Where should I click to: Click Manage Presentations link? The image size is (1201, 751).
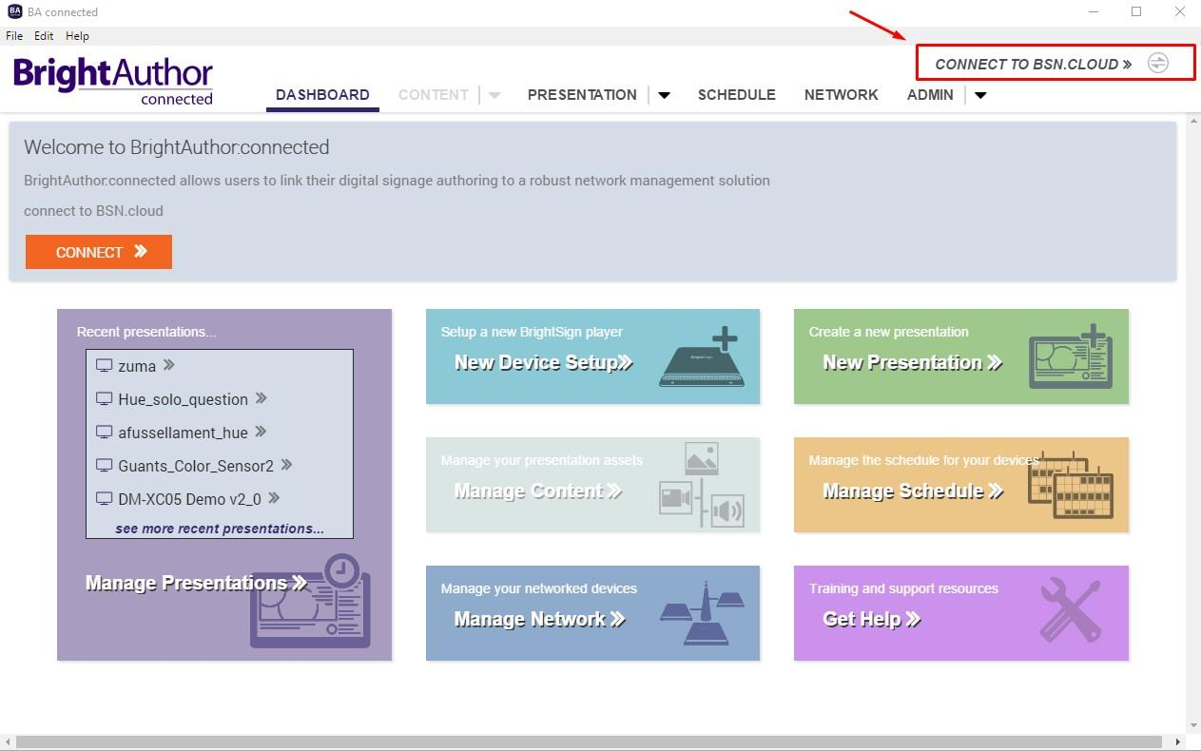coord(196,583)
